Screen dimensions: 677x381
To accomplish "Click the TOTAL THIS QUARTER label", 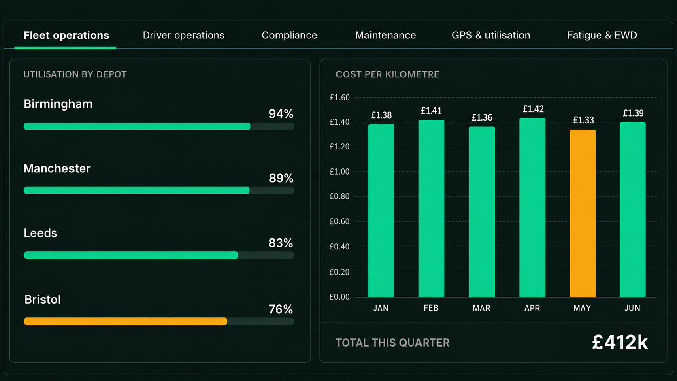I will [x=393, y=343].
